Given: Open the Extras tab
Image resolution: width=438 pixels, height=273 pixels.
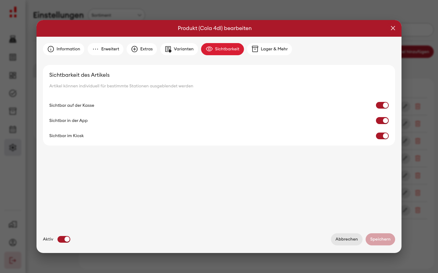Looking at the screenshot, I should point(142,49).
